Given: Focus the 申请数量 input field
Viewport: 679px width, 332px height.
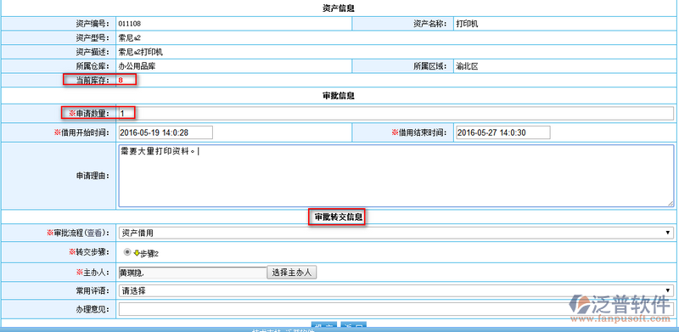Looking at the screenshot, I should tap(396, 113).
